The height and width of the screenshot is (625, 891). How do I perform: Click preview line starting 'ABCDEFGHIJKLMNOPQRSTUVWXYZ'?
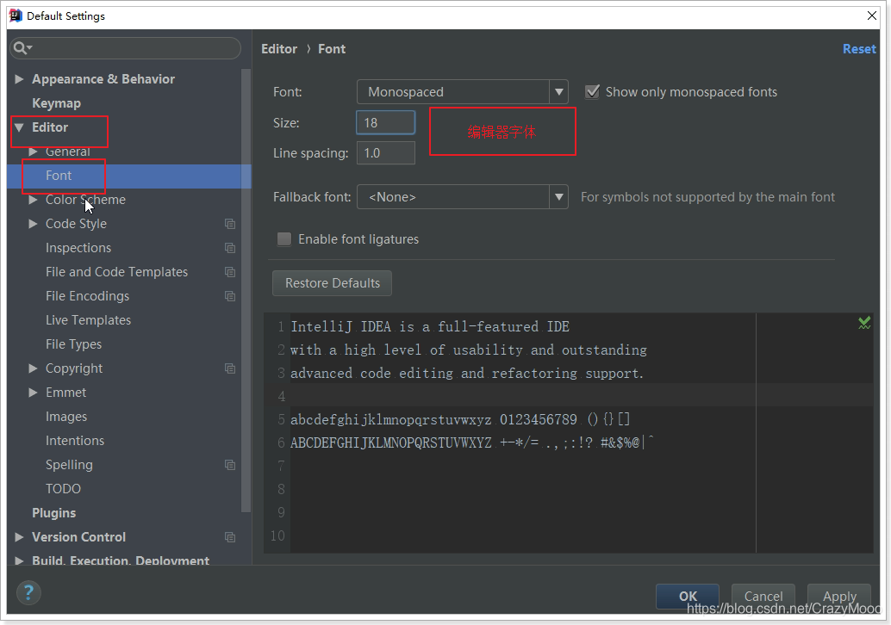472,442
